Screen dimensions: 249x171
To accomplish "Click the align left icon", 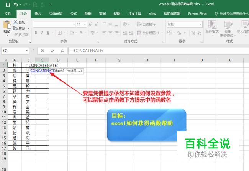I will [x=104, y=33].
